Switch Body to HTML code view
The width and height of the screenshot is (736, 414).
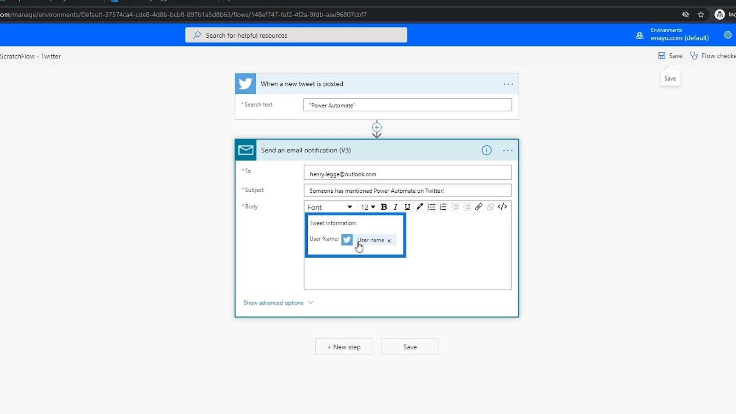(502, 207)
